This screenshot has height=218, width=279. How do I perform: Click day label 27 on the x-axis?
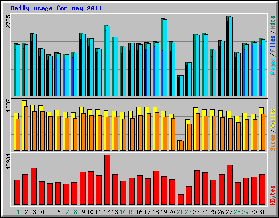pyautogui.click(x=229, y=212)
